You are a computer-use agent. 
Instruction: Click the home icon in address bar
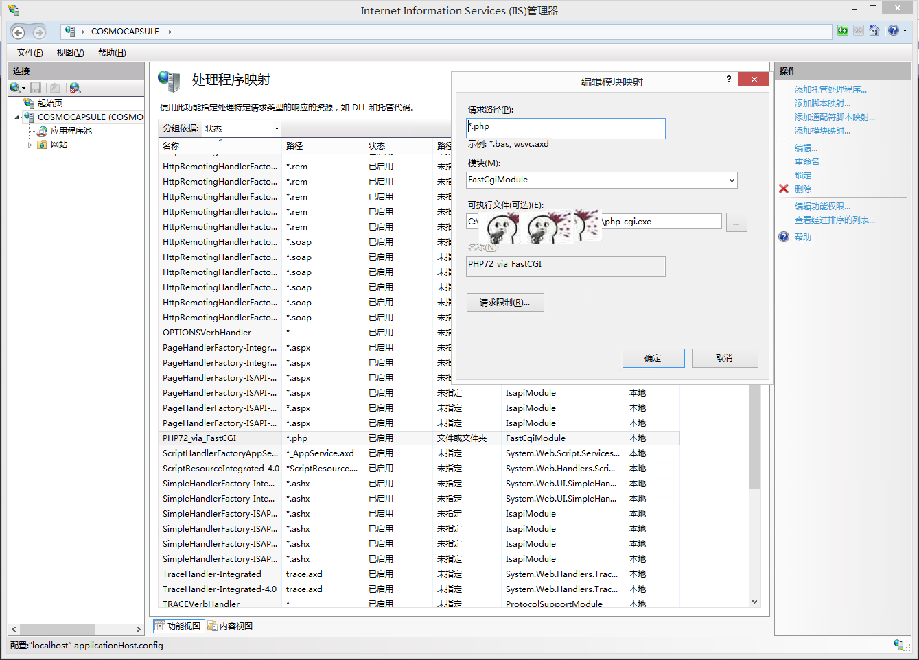tap(874, 30)
